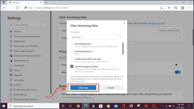
Task: Open Privacy, search, and services
Action: (x=27, y=36)
